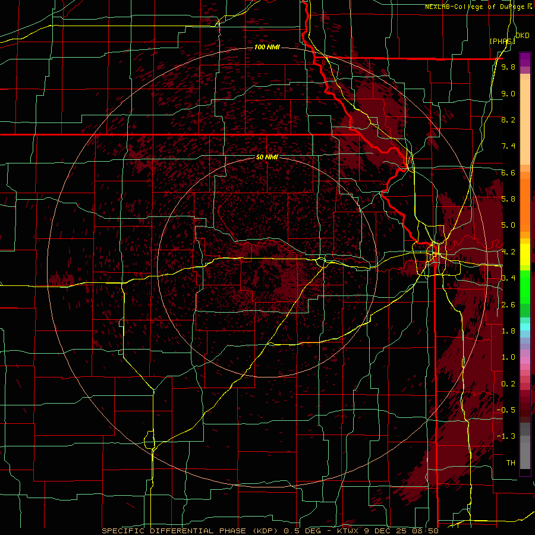Click the TH threshold label on the scale
The height and width of the screenshot is (535, 535).
[511, 463]
